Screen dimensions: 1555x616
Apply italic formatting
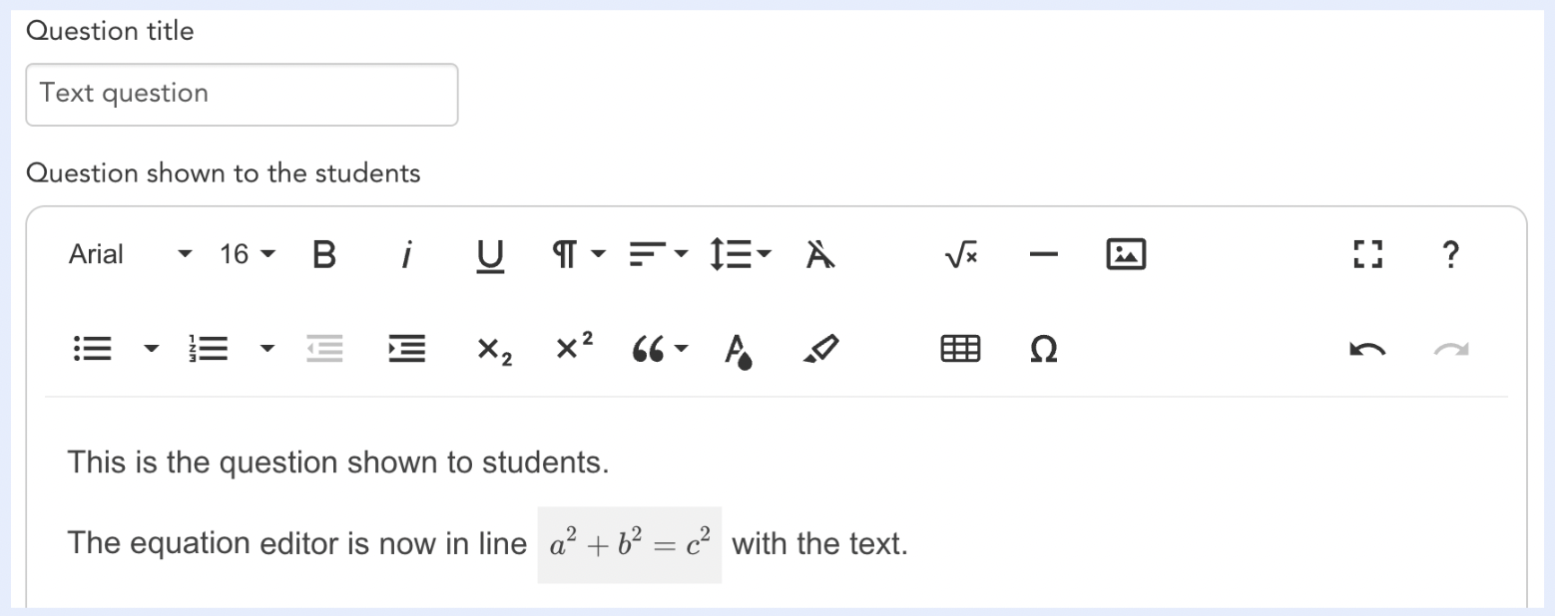point(406,254)
